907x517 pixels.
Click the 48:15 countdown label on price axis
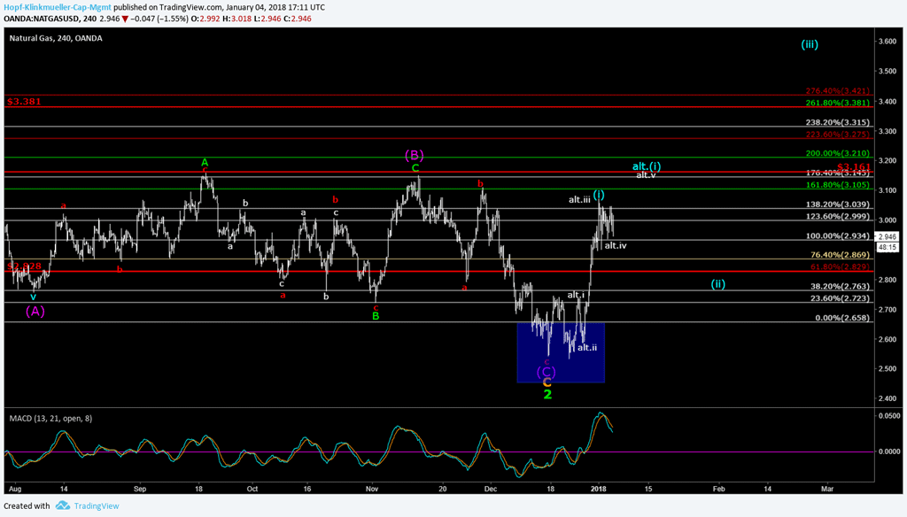coord(886,247)
